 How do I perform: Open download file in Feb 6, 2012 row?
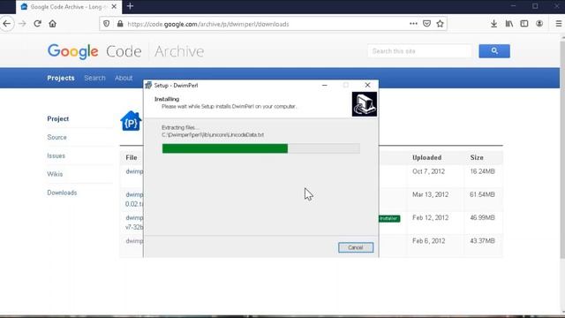pyautogui.click(x=134, y=241)
